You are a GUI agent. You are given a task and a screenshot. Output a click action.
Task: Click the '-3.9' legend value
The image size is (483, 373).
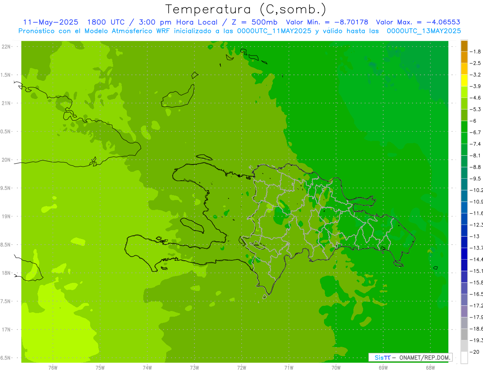[476, 86]
